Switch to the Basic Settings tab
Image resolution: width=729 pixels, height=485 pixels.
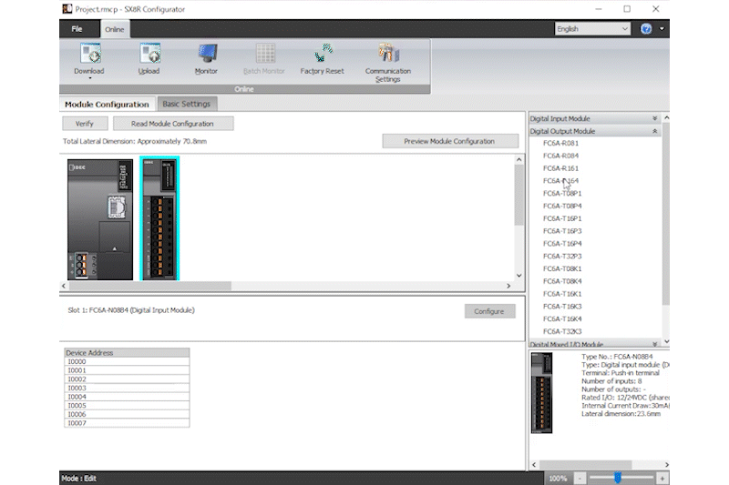click(x=187, y=104)
